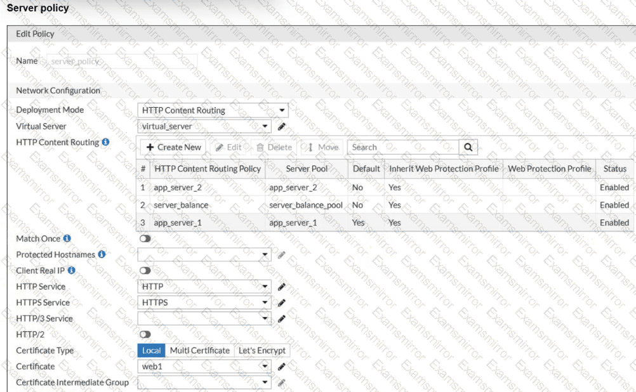Viewport: 636px width, 392px height.
Task: Select the app_server_1 routing policy row
Action: point(385,223)
